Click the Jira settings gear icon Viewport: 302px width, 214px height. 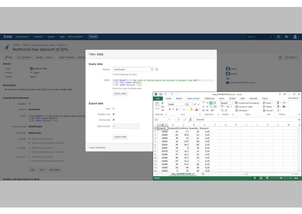[286, 37]
